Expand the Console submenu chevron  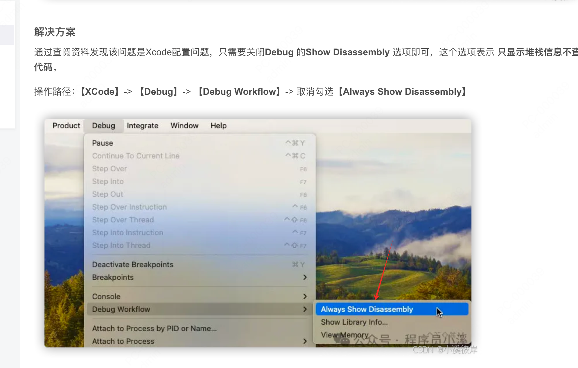[305, 296]
